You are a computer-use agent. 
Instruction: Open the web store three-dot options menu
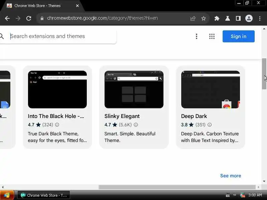tap(197, 36)
